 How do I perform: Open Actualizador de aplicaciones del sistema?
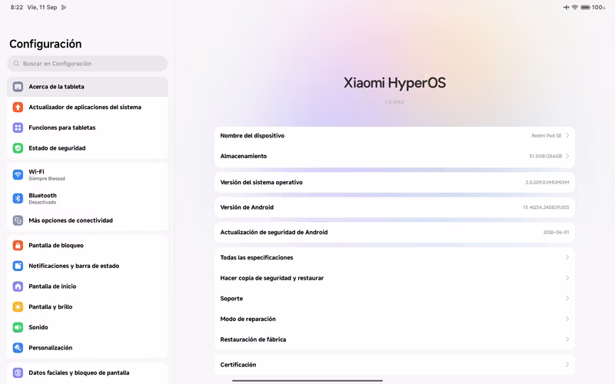tap(88, 107)
